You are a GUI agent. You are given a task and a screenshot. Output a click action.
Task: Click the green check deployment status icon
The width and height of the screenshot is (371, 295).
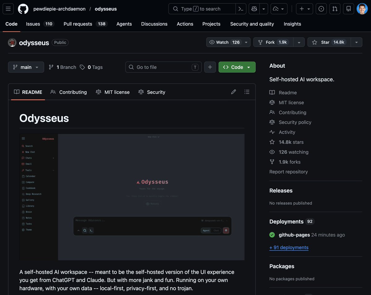[272, 235]
